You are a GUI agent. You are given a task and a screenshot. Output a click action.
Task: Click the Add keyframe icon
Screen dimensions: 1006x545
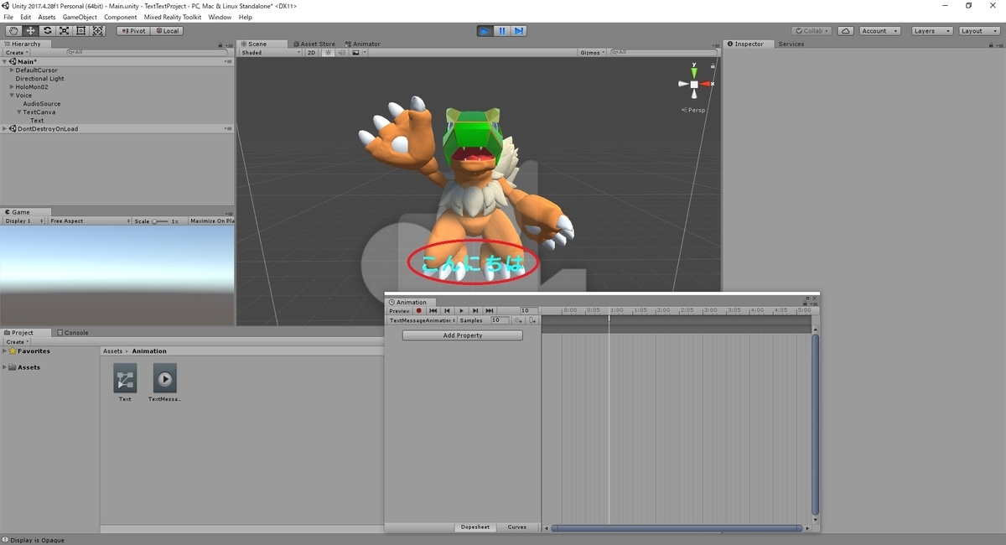click(518, 320)
